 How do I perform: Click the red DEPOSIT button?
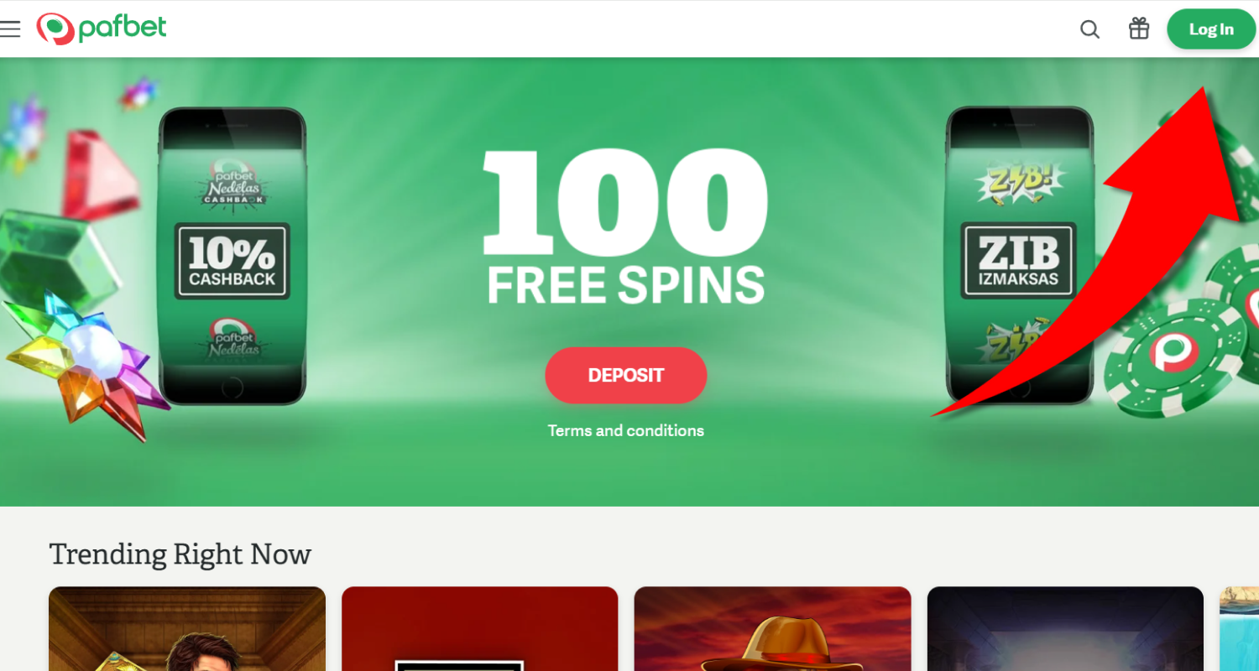pos(626,375)
